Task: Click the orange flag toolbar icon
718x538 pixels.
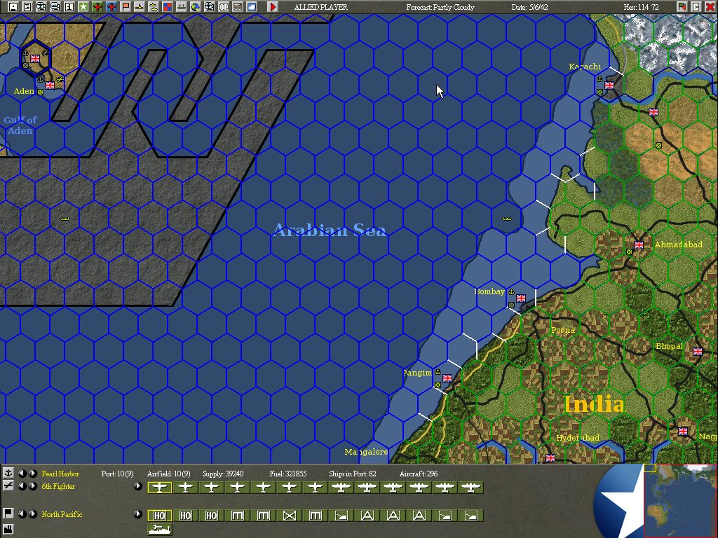Action: pyautogui.click(x=126, y=7)
